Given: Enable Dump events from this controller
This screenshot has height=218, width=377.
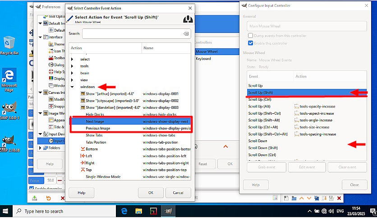Looking at the screenshot, I should point(251,35).
